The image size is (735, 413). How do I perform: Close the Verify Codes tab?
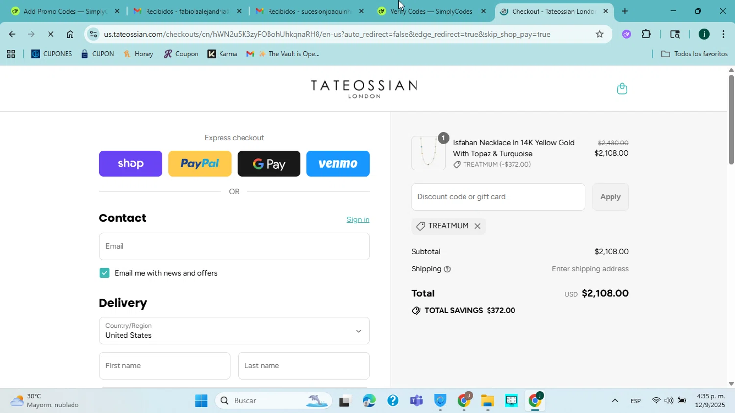(483, 11)
